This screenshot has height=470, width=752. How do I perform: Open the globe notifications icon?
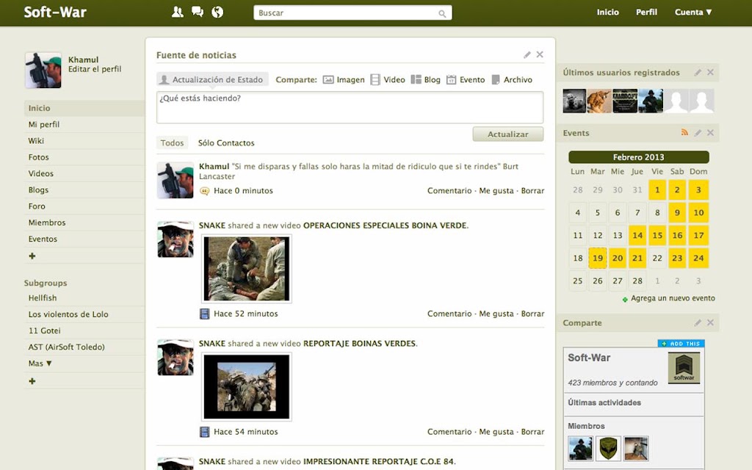217,12
